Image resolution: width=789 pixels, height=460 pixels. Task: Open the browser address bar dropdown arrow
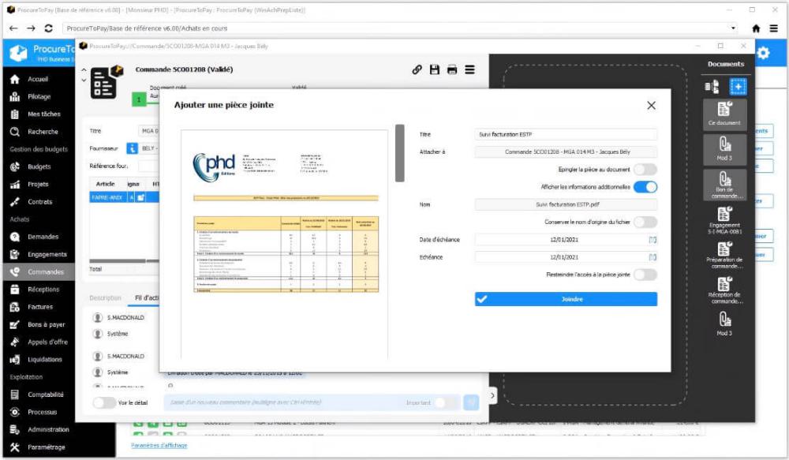tap(734, 26)
